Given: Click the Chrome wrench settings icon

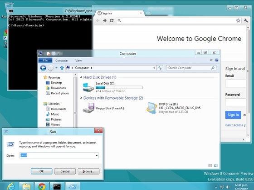Looking at the screenshot, I should pos(246,20).
